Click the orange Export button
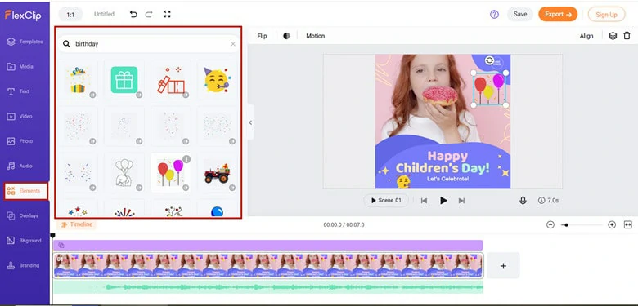Screen dimensions: 638x306 [x=558, y=14]
